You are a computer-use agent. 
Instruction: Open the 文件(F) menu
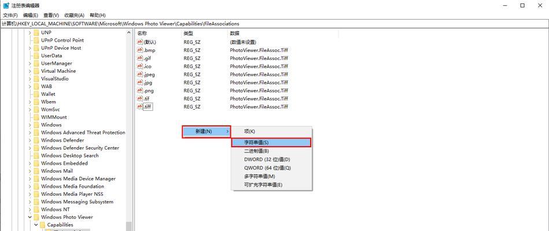[10, 16]
